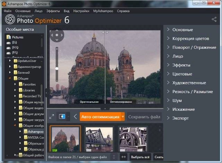The image size is (222, 163).
Task: Open dropdown next to favorites star icon
Action: (68, 117)
